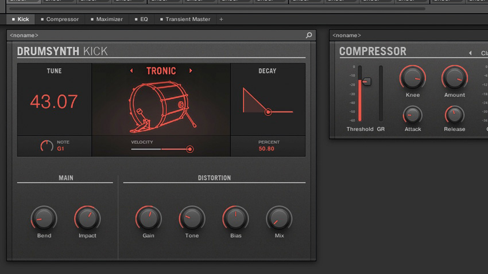The image size is (488, 274).
Task: Click the Compressor Attack knob
Action: [x=413, y=116]
